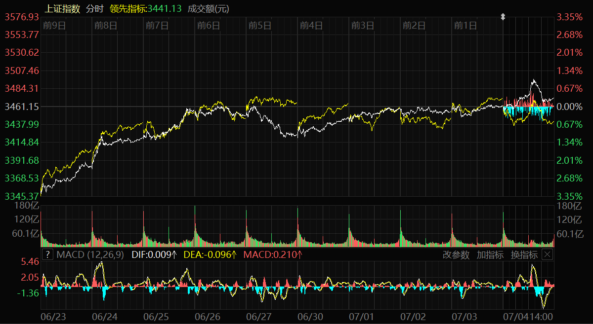Click the 06/27 date on time axis
The image size is (593, 324).
click(x=259, y=316)
